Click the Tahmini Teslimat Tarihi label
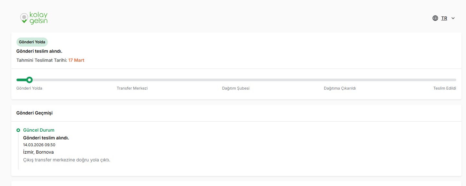 click(x=42, y=60)
